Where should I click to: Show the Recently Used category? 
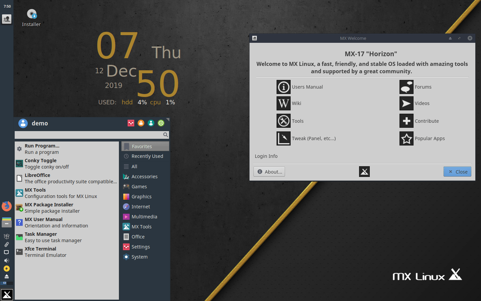click(x=145, y=156)
